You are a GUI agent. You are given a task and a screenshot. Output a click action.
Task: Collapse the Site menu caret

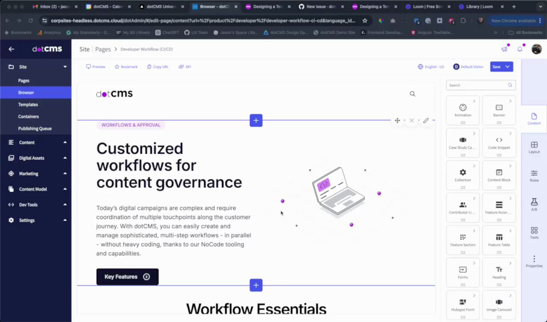(65, 67)
